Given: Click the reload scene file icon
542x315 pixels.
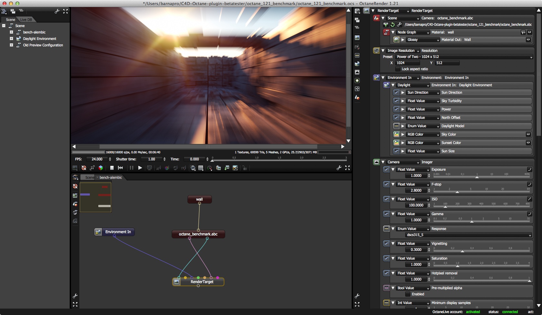Looking at the screenshot, I should click(392, 24).
